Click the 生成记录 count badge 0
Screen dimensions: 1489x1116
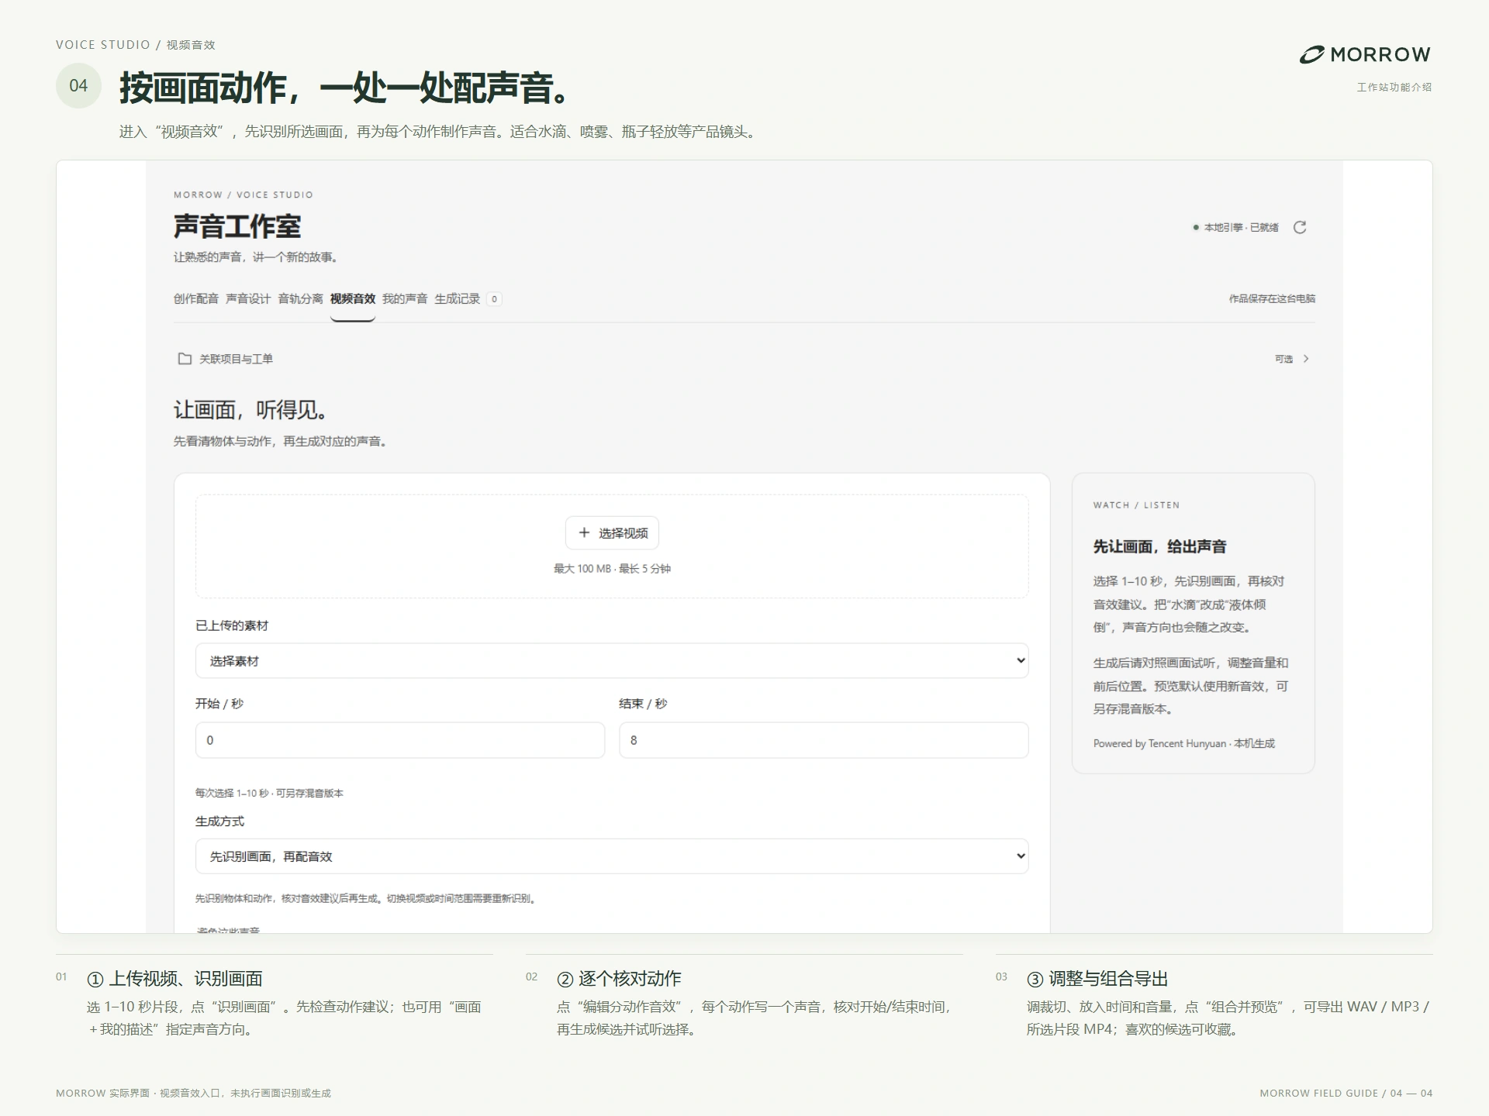tap(494, 299)
